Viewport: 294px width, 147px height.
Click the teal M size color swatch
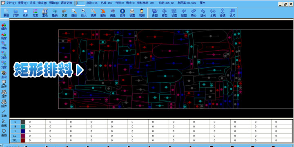click(x=23, y=127)
